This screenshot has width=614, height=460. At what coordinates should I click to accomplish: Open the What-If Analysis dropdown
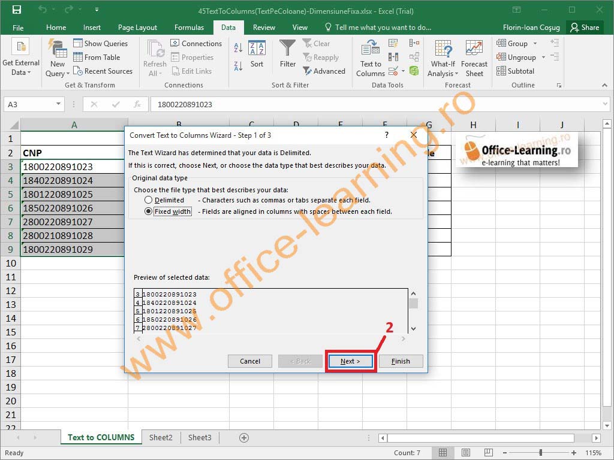pos(443,57)
